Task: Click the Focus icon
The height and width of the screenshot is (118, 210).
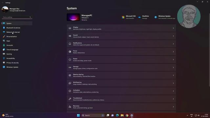Action: (70, 52)
